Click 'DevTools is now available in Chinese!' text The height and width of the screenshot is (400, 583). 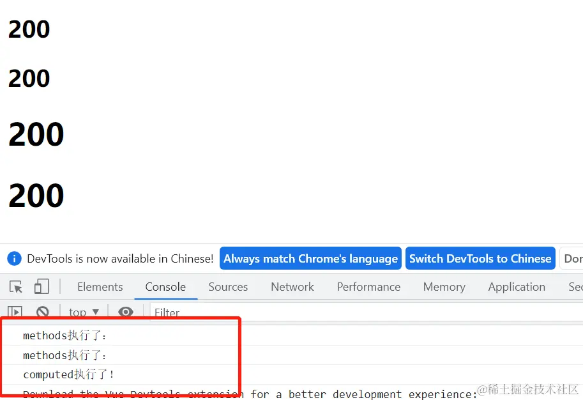pyautogui.click(x=121, y=258)
